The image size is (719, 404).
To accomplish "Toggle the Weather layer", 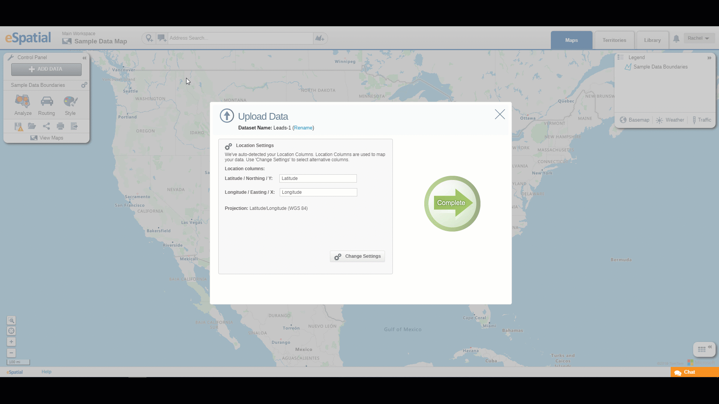I will tap(670, 120).
